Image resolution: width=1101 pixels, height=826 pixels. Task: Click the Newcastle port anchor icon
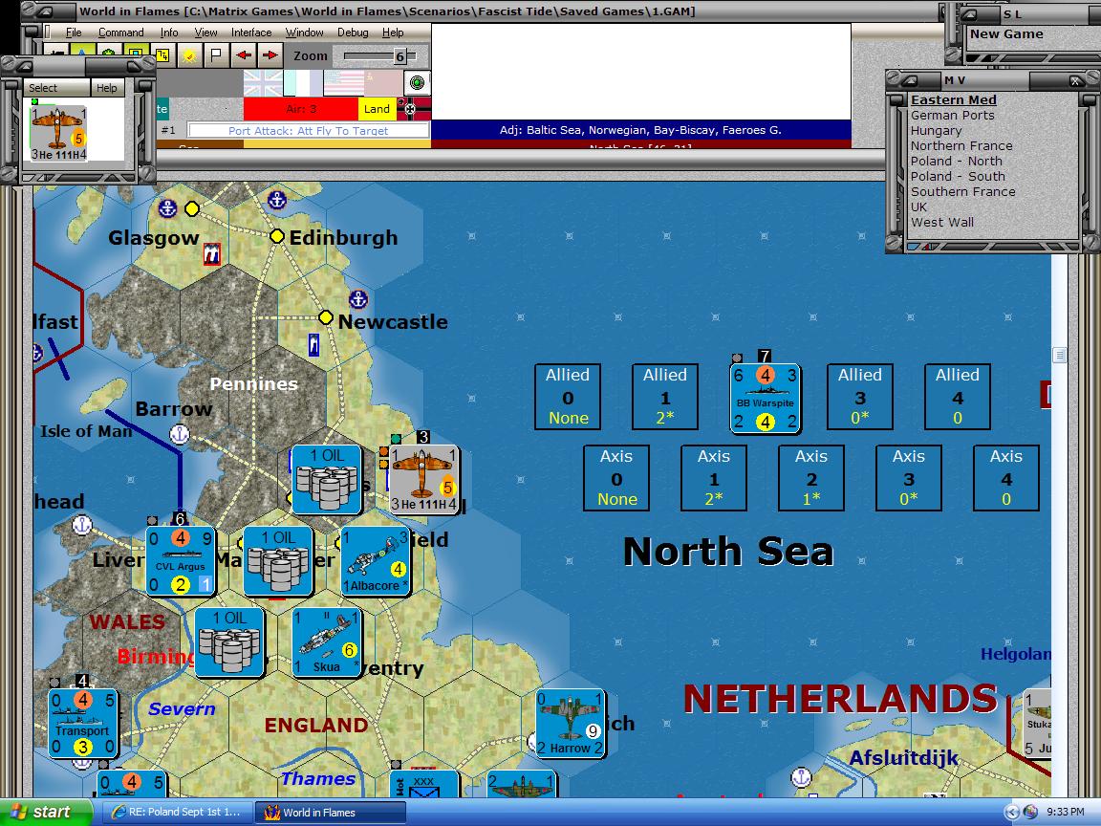pyautogui.click(x=358, y=299)
